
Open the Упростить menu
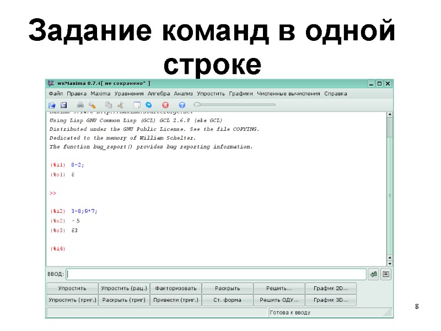[211, 93]
